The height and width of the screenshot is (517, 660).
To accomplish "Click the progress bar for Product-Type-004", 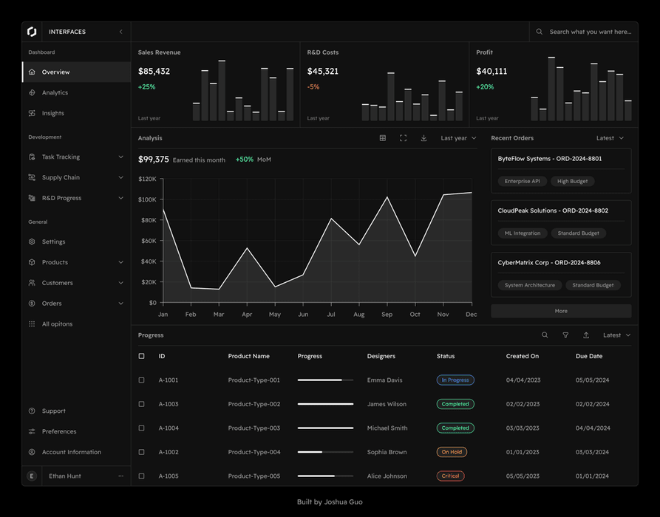I will [x=325, y=452].
